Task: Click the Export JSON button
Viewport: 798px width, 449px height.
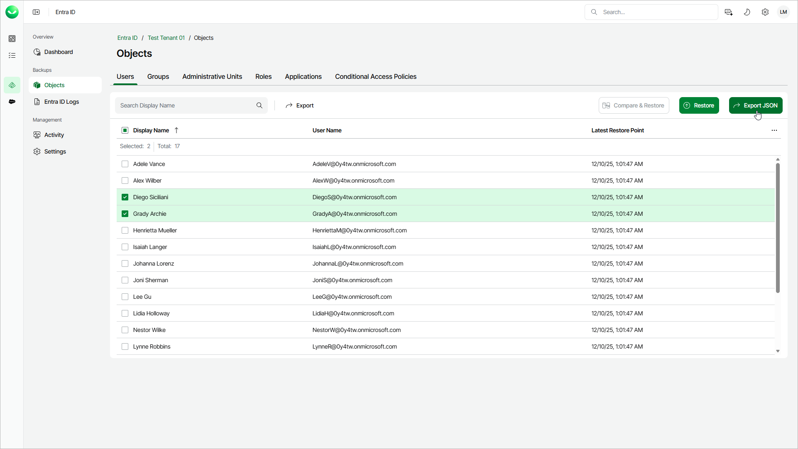Action: pyautogui.click(x=756, y=105)
